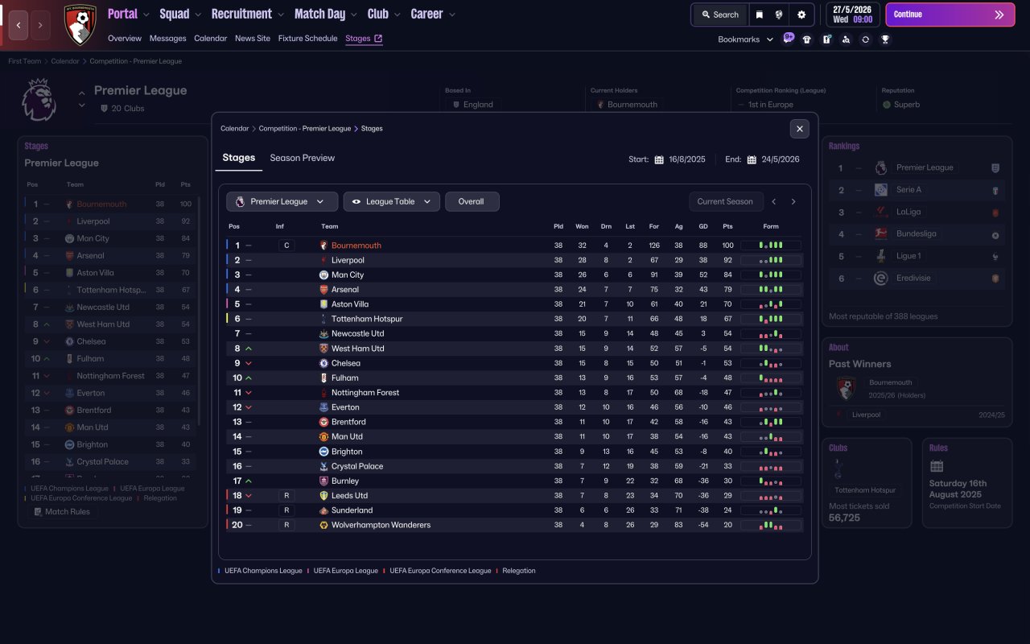This screenshot has width=1030, height=644.
Task: Click Man City's badge in the dialog league table
Action: click(324, 275)
